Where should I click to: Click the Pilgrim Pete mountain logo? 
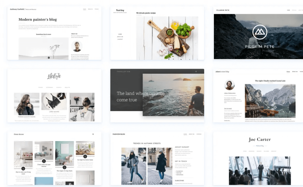260,32
